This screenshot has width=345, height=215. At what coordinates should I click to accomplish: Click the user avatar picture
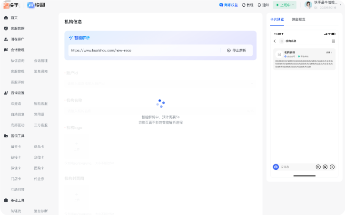pyautogui.click(x=308, y=5)
